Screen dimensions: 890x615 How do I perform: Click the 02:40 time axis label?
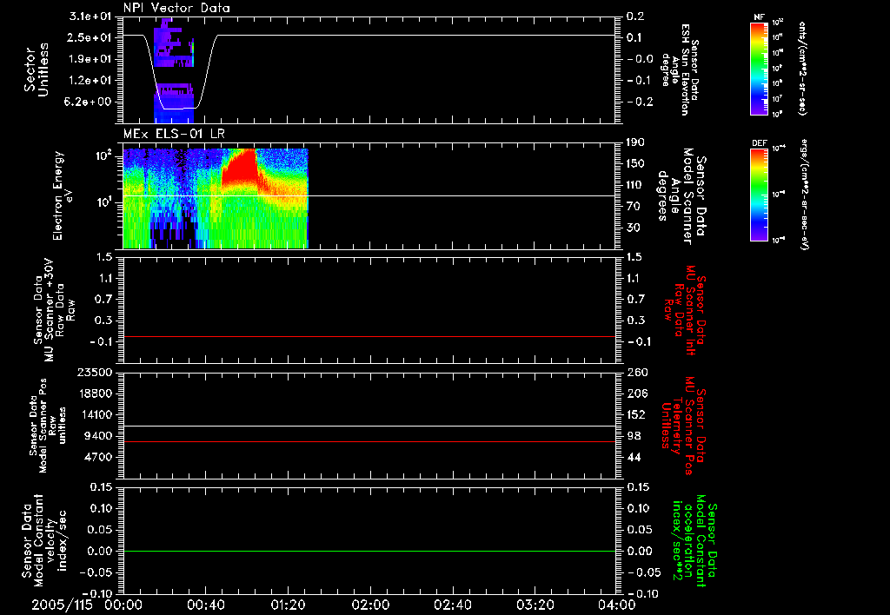pos(452,605)
